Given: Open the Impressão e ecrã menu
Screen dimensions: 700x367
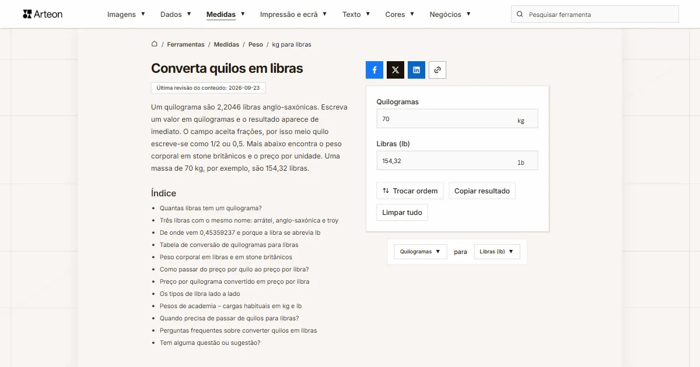Looking at the screenshot, I should [x=293, y=14].
